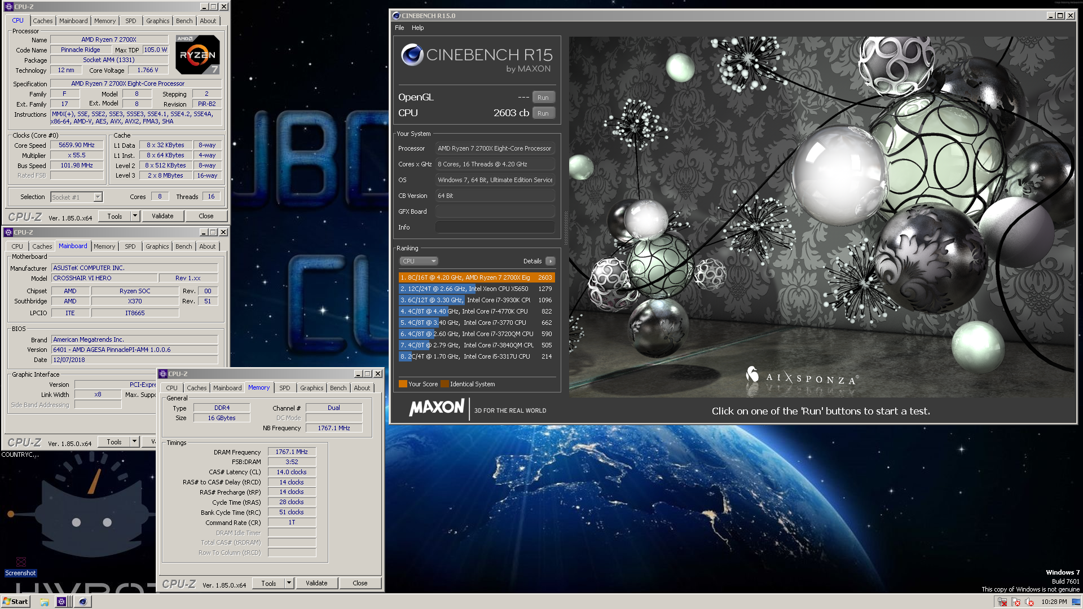Open About tab in top CPU-Z window

pos(208,21)
